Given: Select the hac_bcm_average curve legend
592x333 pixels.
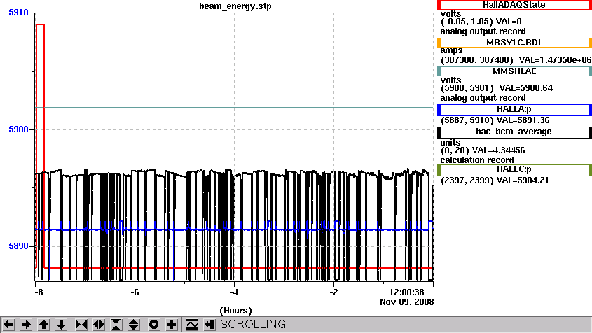Looking at the screenshot, I should tap(514, 132).
